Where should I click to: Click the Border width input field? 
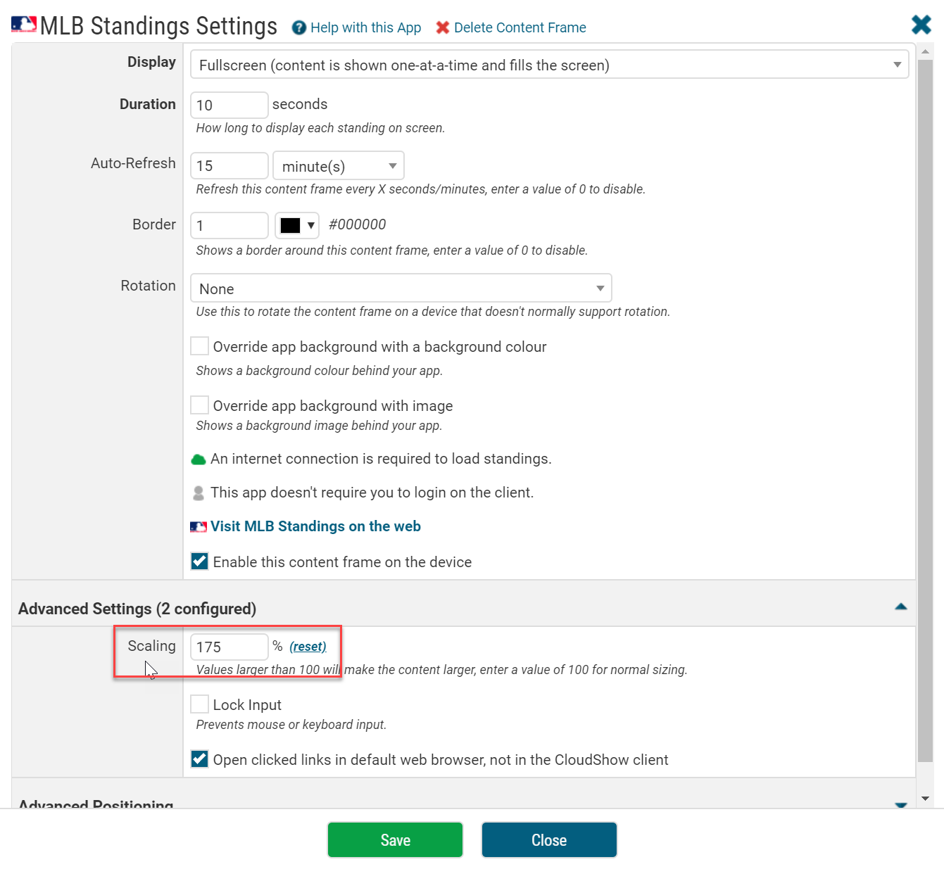point(229,225)
